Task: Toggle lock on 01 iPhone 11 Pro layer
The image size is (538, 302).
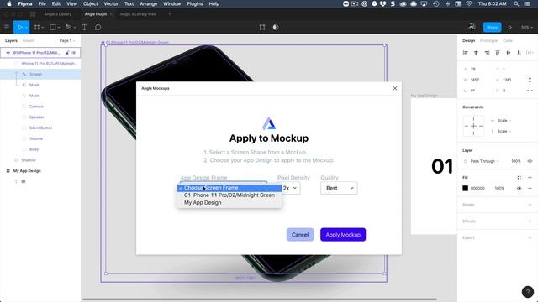Action: coord(67,53)
